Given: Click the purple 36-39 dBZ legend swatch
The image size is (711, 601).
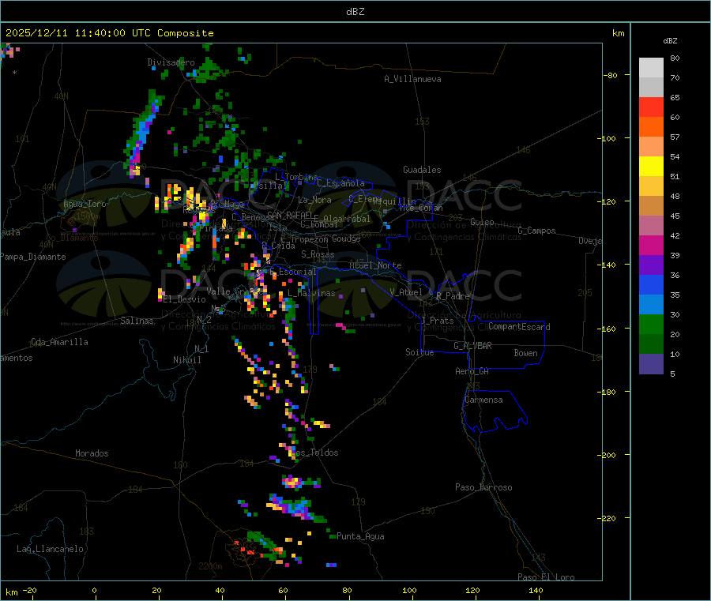Looking at the screenshot, I should pos(651,265).
